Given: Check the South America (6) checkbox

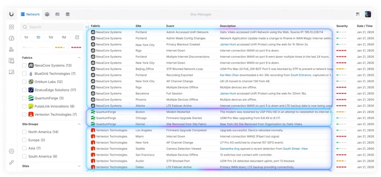Looking at the screenshot, I should [x=24, y=157].
